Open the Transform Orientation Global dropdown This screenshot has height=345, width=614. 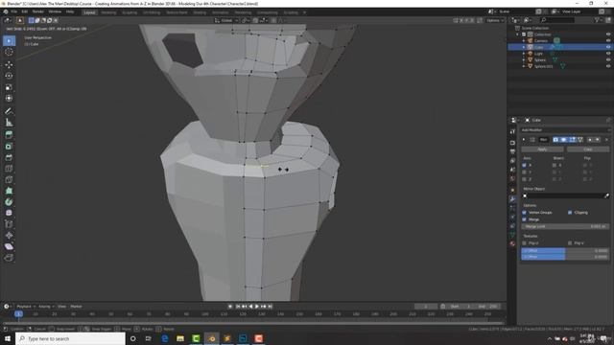226,20
